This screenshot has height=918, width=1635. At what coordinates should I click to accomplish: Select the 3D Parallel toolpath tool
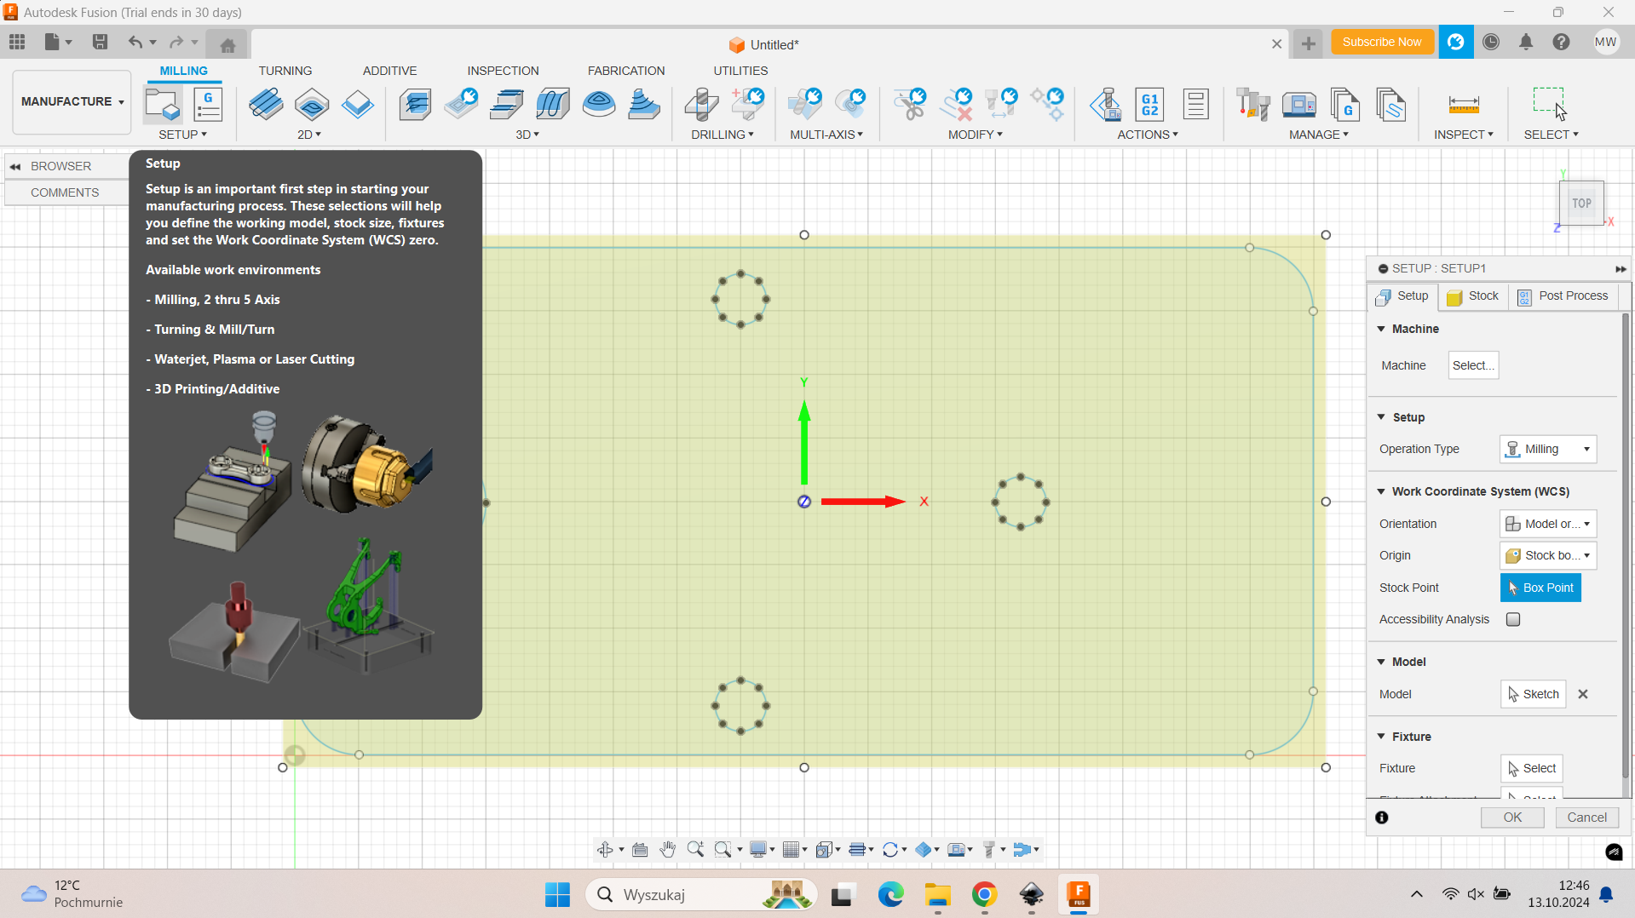point(553,105)
